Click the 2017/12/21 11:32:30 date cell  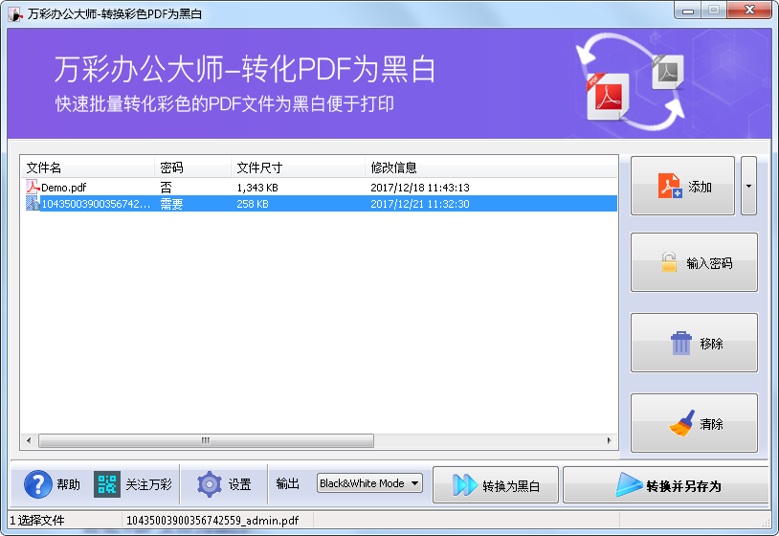(x=420, y=204)
